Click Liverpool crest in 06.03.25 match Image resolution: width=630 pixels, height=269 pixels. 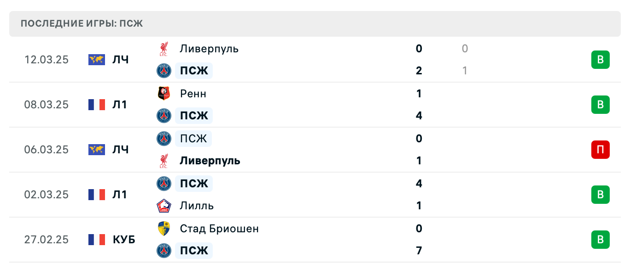163,161
